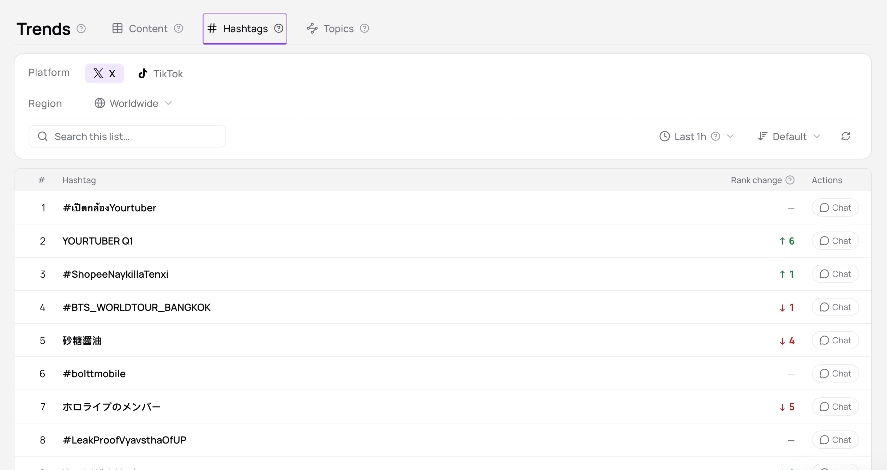Select #ShopeeNaykillaTenxi hashtag text

115,274
